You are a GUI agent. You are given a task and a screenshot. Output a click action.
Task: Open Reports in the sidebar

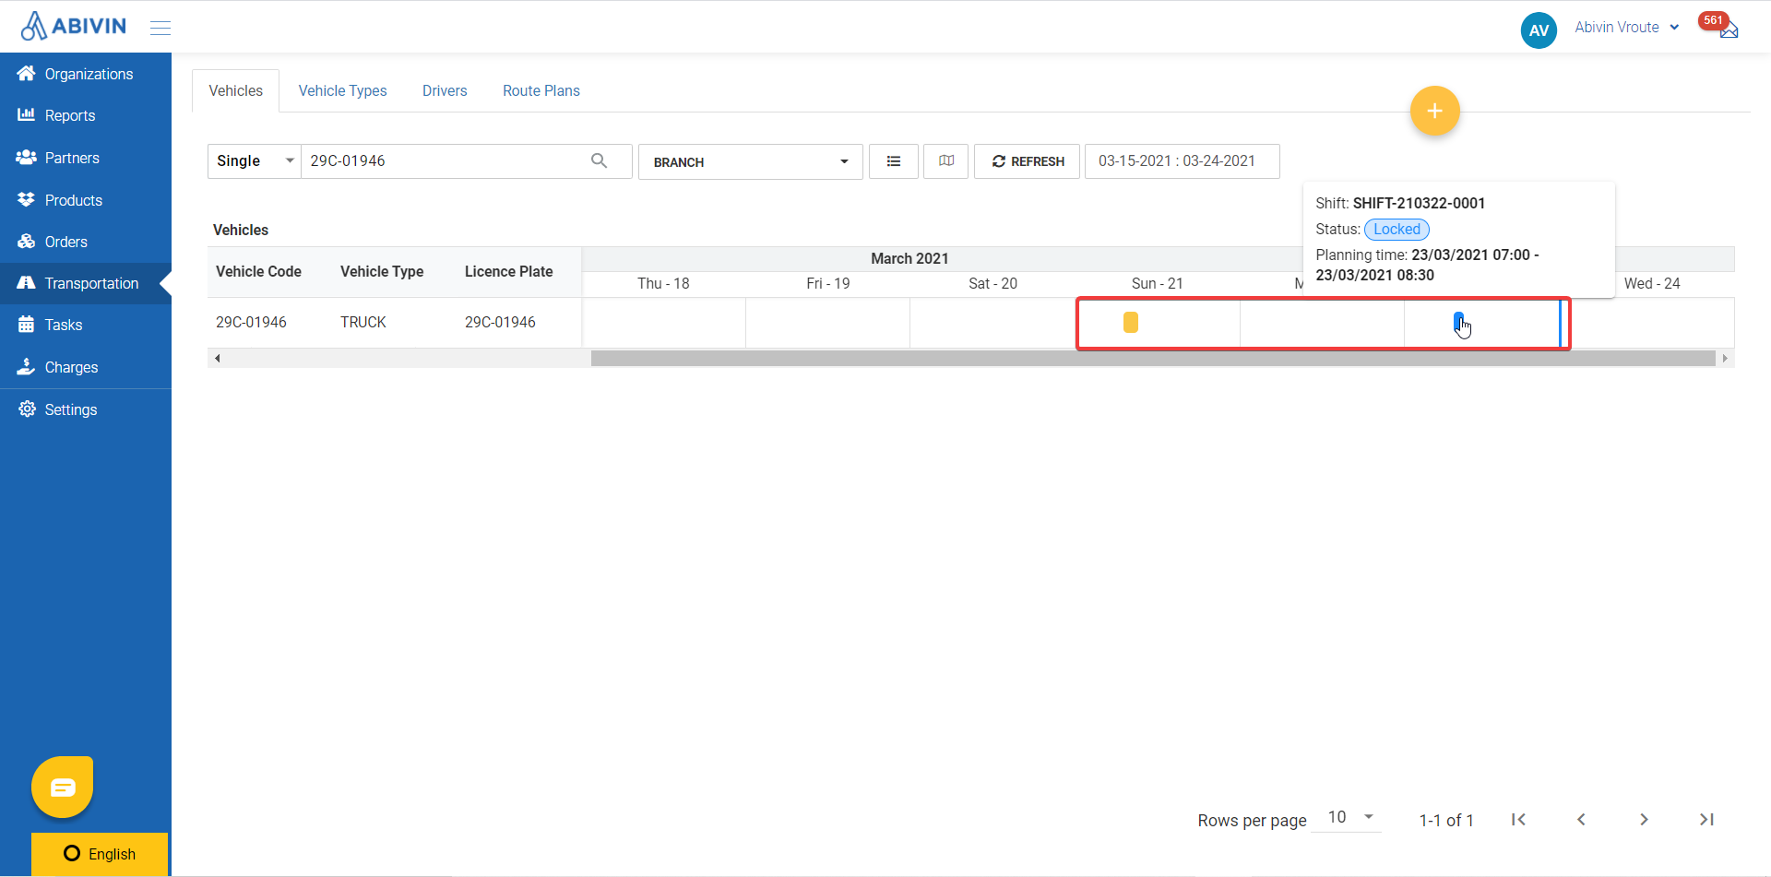point(86,115)
